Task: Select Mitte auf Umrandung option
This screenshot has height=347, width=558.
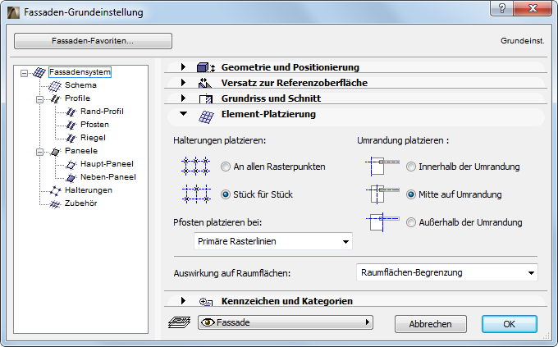Action: [411, 194]
